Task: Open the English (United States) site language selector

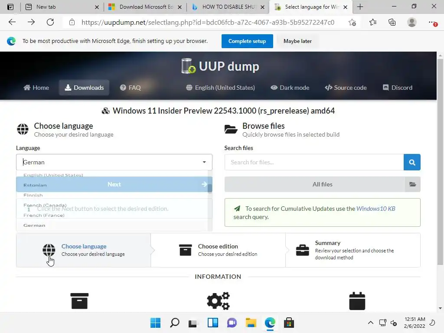Action: (221, 88)
